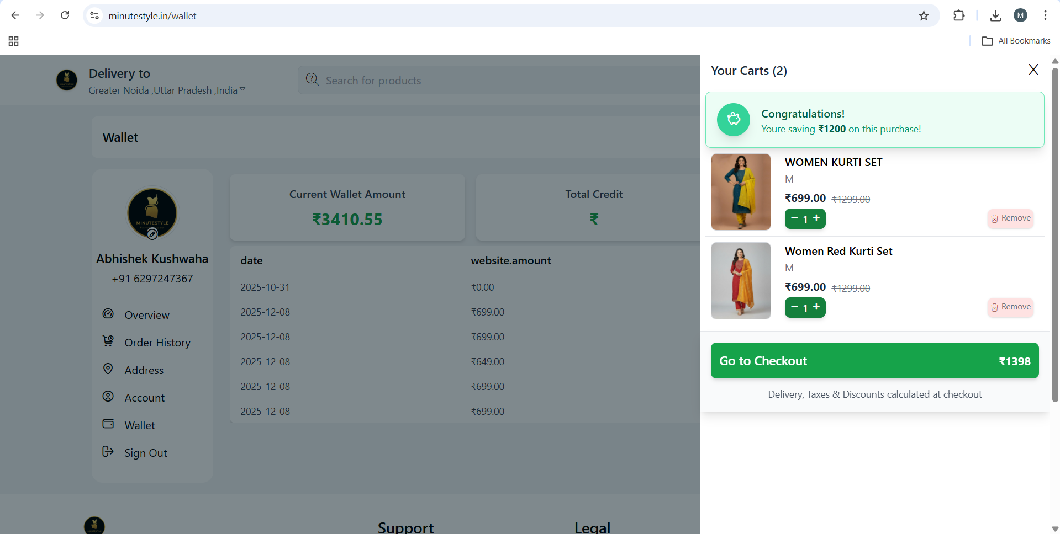1060x534 pixels.
Task: Click the Sign Out icon
Action: coord(108,452)
